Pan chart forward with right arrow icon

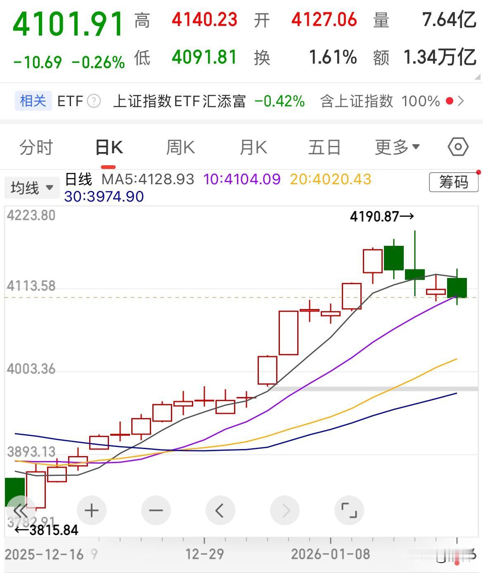pyautogui.click(x=284, y=510)
